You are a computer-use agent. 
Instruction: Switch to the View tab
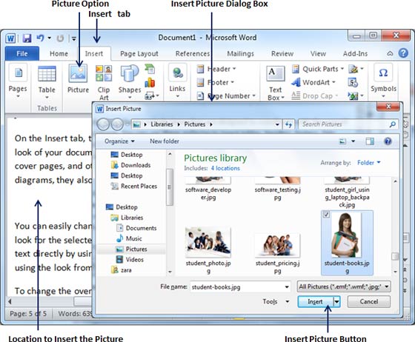click(x=318, y=53)
